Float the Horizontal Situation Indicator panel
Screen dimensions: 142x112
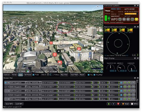135,27
